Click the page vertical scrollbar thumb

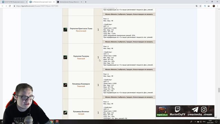click(x=219, y=90)
